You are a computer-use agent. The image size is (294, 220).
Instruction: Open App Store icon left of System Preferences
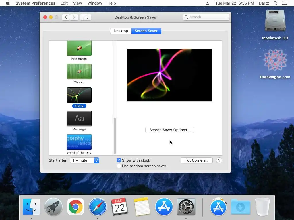164,207
